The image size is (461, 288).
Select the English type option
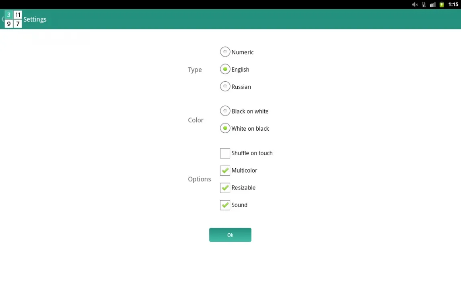[225, 70]
